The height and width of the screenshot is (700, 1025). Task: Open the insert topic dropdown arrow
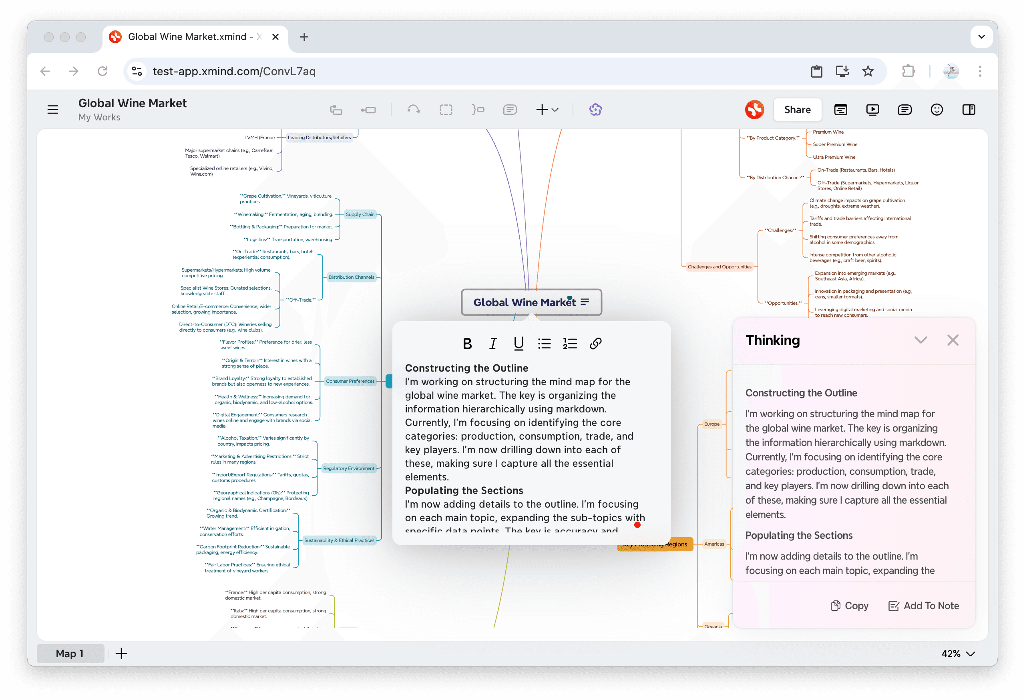tap(555, 110)
